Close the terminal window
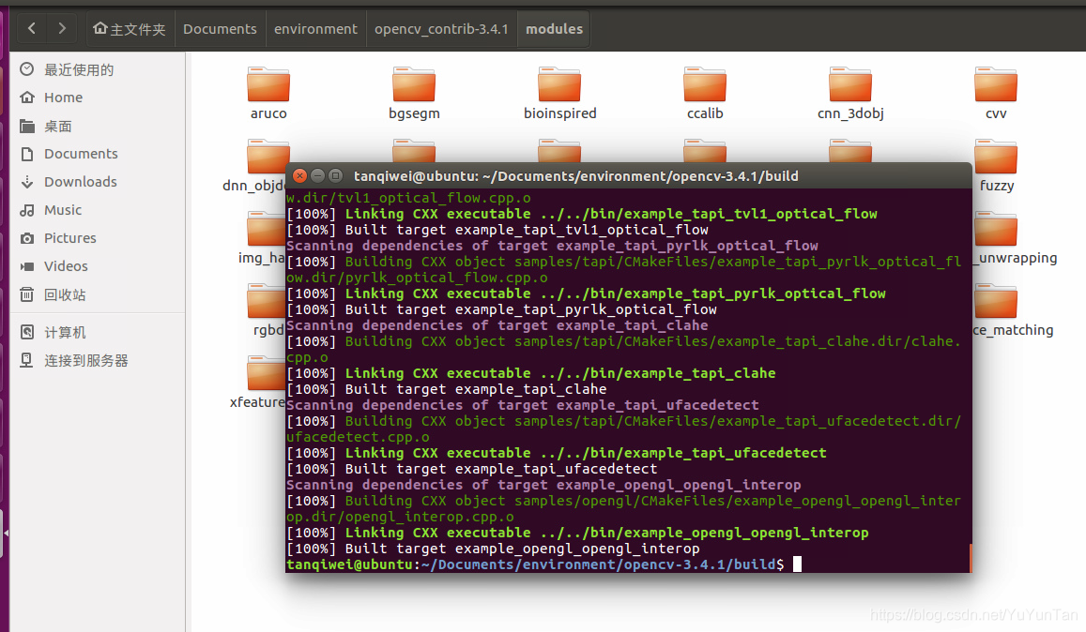Viewport: 1086px width, 632px height. click(x=299, y=176)
